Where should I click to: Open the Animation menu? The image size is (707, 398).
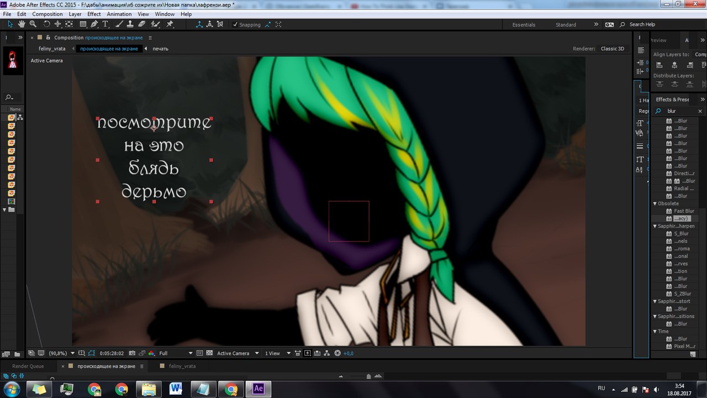[119, 14]
